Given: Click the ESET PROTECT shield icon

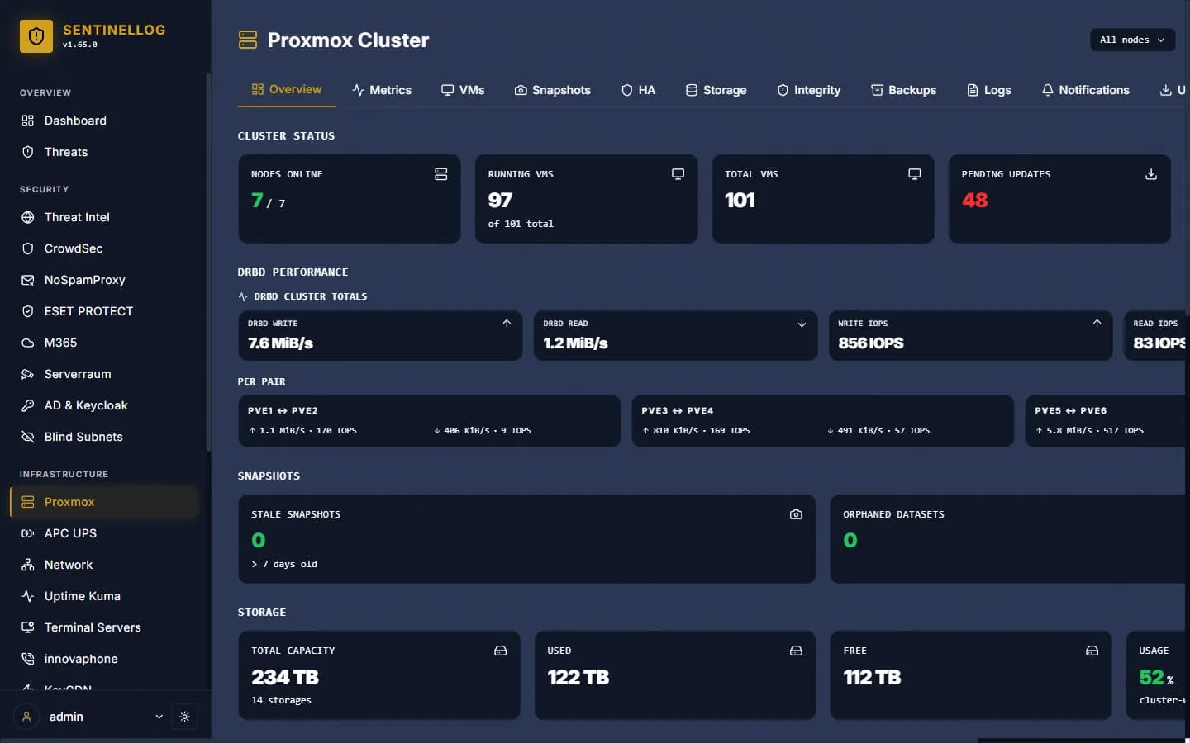Looking at the screenshot, I should click(27, 311).
